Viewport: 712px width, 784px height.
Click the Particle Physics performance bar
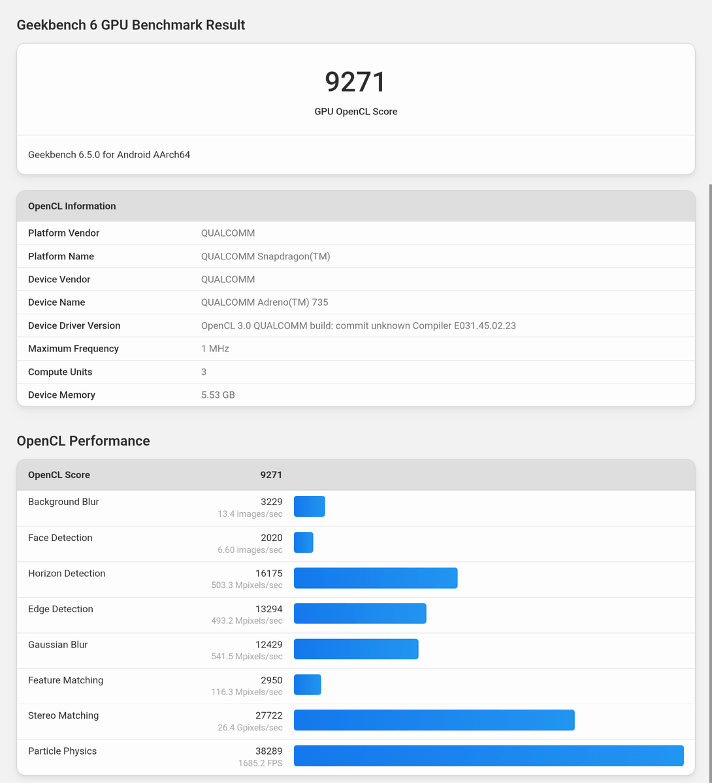[x=489, y=755]
